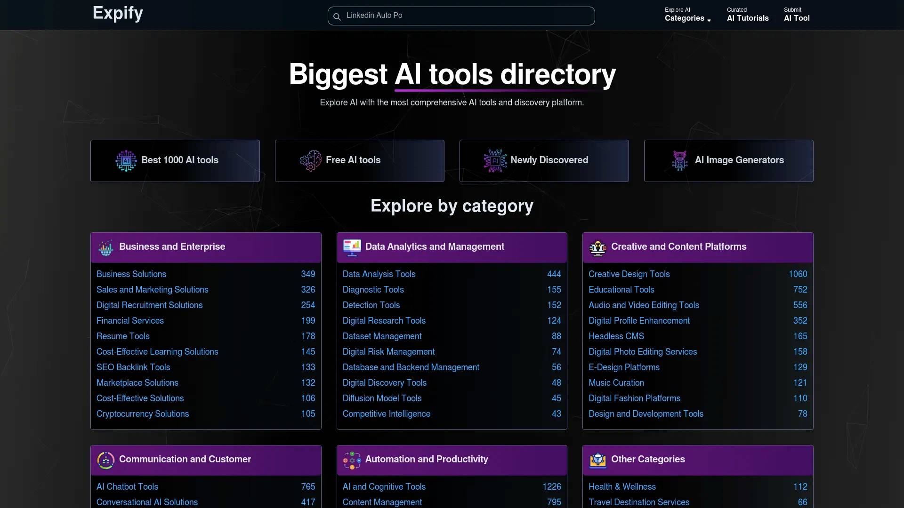This screenshot has width=904, height=508.
Task: Open Music Curation link
Action: pyautogui.click(x=616, y=382)
